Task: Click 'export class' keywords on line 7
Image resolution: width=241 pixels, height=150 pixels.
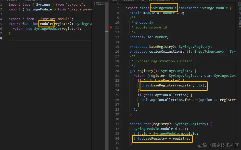Action: (137, 8)
